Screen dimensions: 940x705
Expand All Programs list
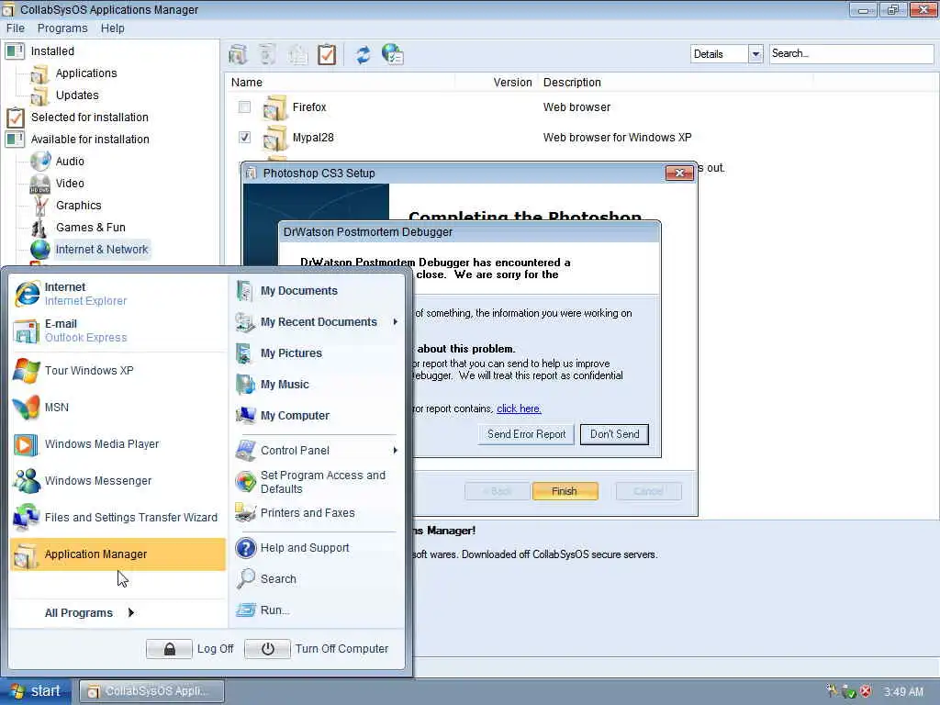point(90,612)
